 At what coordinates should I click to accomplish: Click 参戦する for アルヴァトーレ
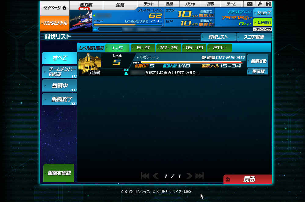pyautogui.click(x=258, y=61)
